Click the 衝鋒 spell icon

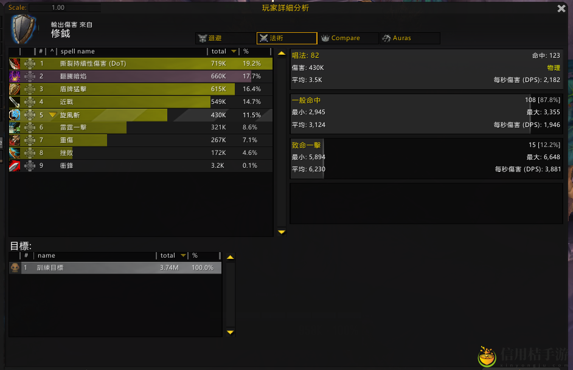tap(15, 166)
